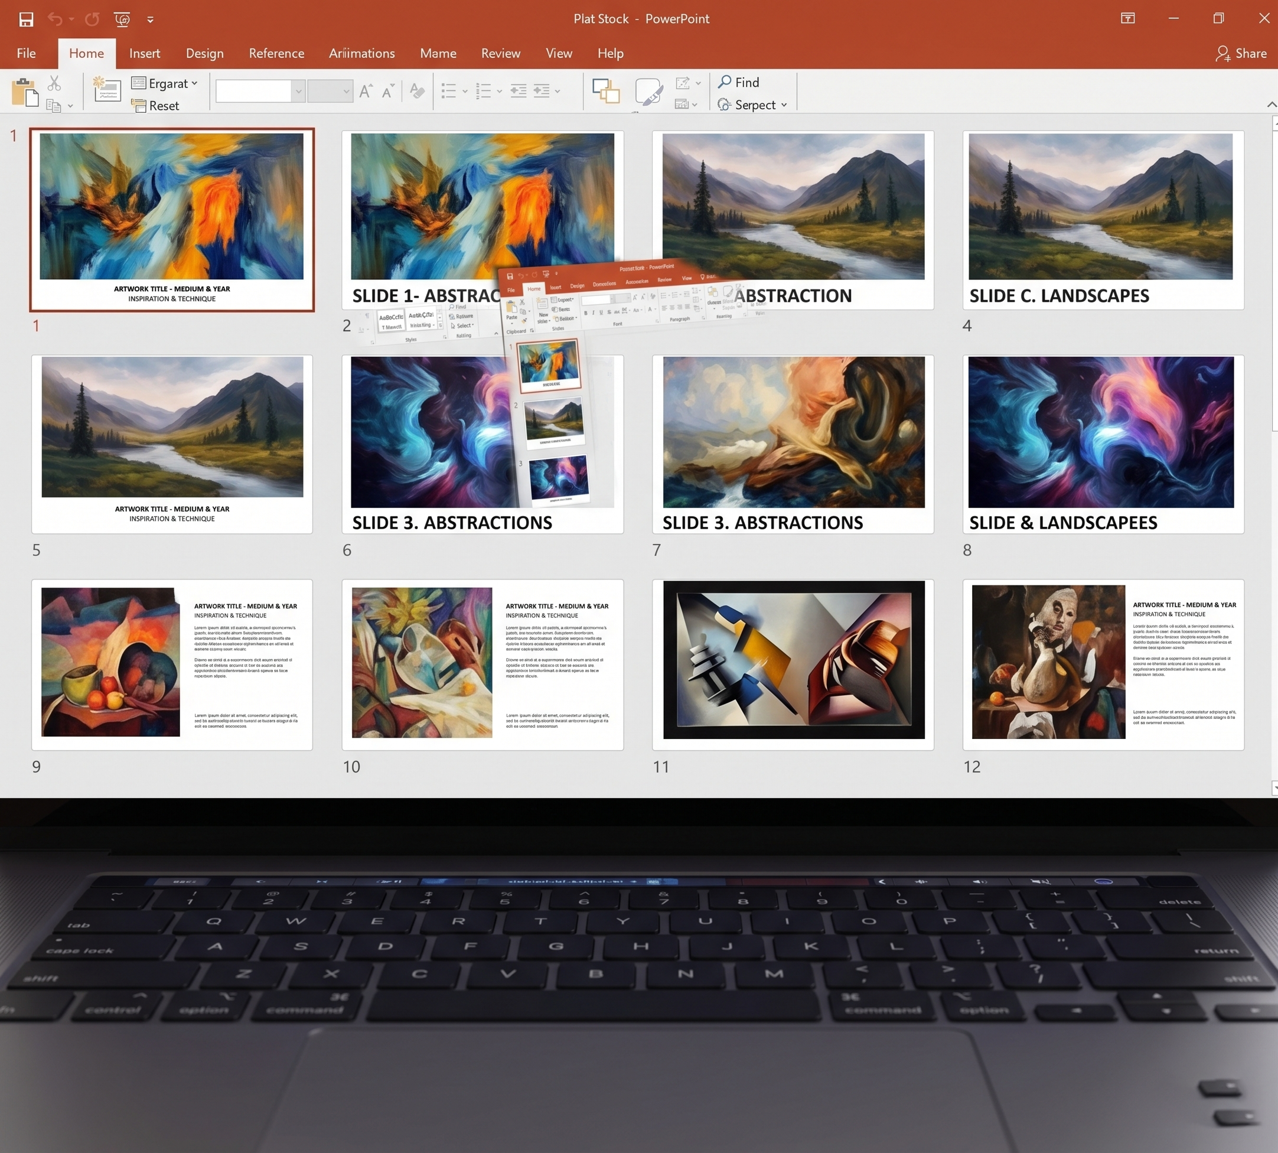Switch to the View tab

(559, 53)
